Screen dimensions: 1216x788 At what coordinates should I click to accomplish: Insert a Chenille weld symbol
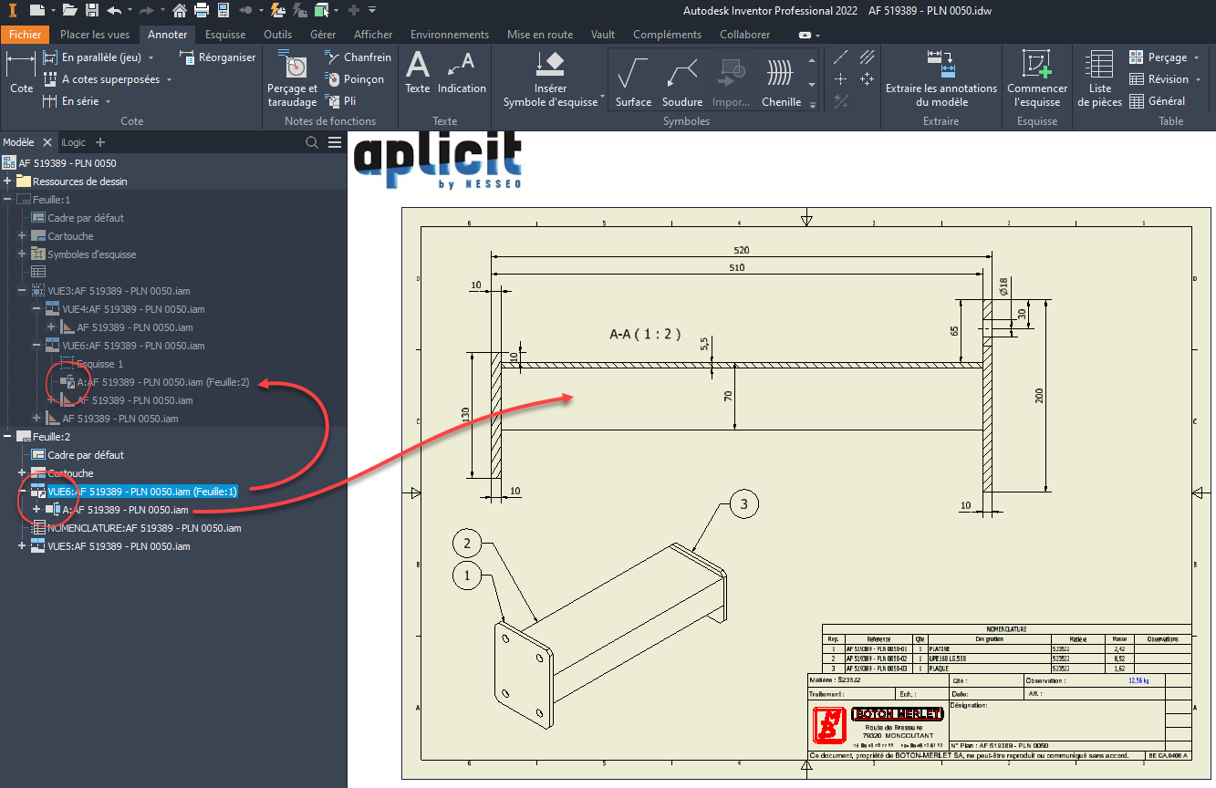781,80
